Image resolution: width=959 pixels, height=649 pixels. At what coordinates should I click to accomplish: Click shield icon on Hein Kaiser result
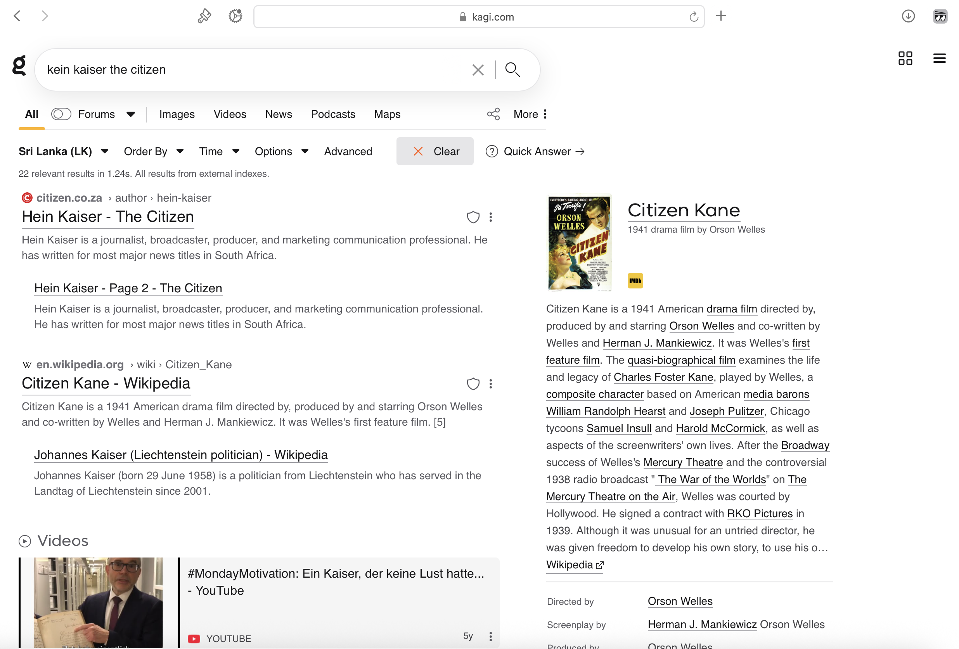(x=473, y=217)
